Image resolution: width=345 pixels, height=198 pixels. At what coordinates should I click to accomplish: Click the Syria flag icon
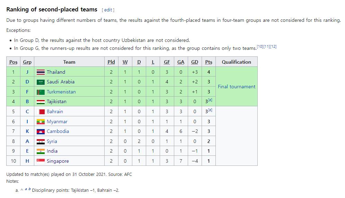coord(41,142)
